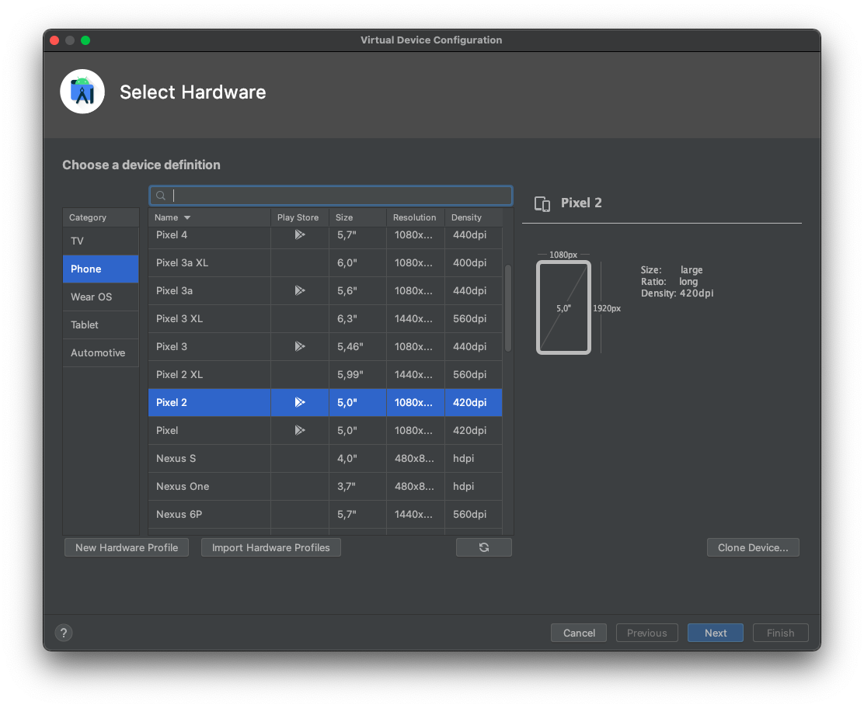This screenshot has height=708, width=864.
Task: Click the Resolution column header
Action: 414,218
